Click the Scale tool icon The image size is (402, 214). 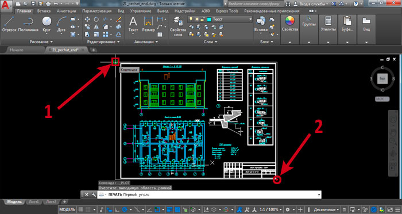pyautogui.click(x=96, y=34)
